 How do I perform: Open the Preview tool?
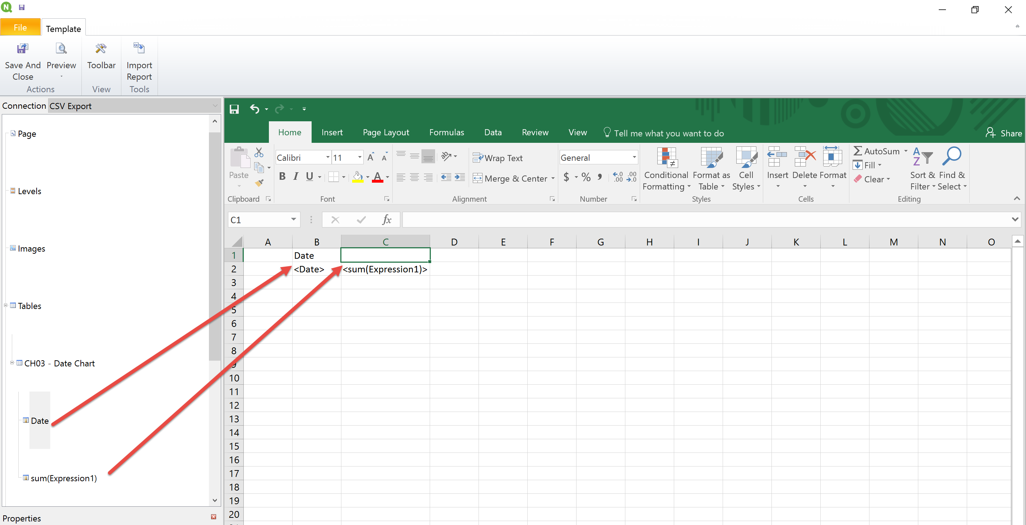click(x=61, y=49)
